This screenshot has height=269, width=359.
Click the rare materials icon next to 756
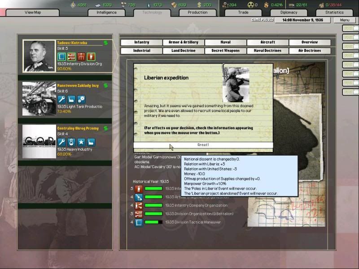point(123,5)
